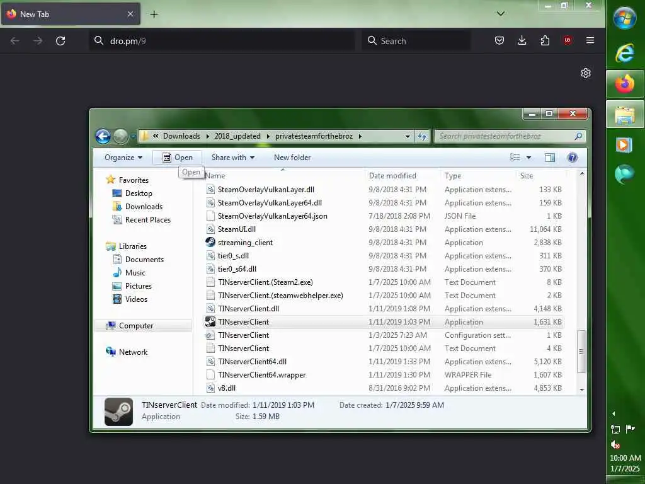Sort files by Date modified column

pos(402,176)
